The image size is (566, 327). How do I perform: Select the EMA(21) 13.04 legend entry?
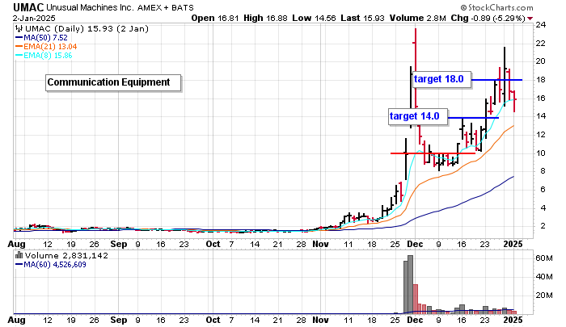(x=46, y=47)
